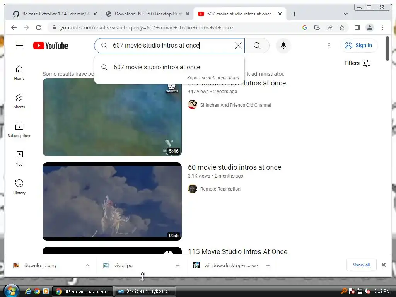Image resolution: width=396 pixels, height=297 pixels.
Task: Expand windowsdesktop-r....exe options chevron
Action: coord(268,265)
